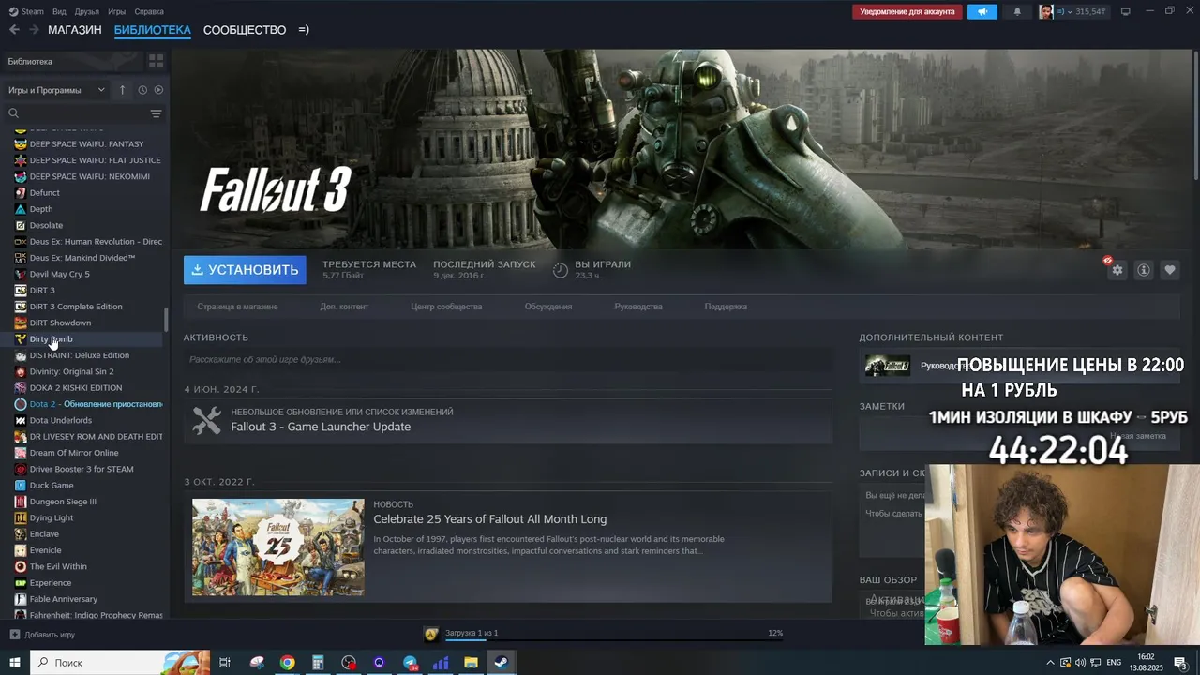Go to БИБЛИОТЕКА tab
Viewport: 1200px width, 675px height.
pyautogui.click(x=153, y=30)
